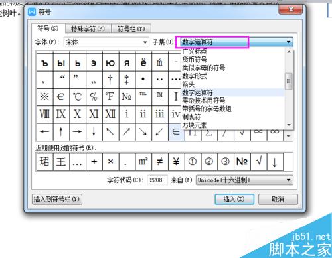Select Roman numeral Ⅻ symbol

point(111,114)
